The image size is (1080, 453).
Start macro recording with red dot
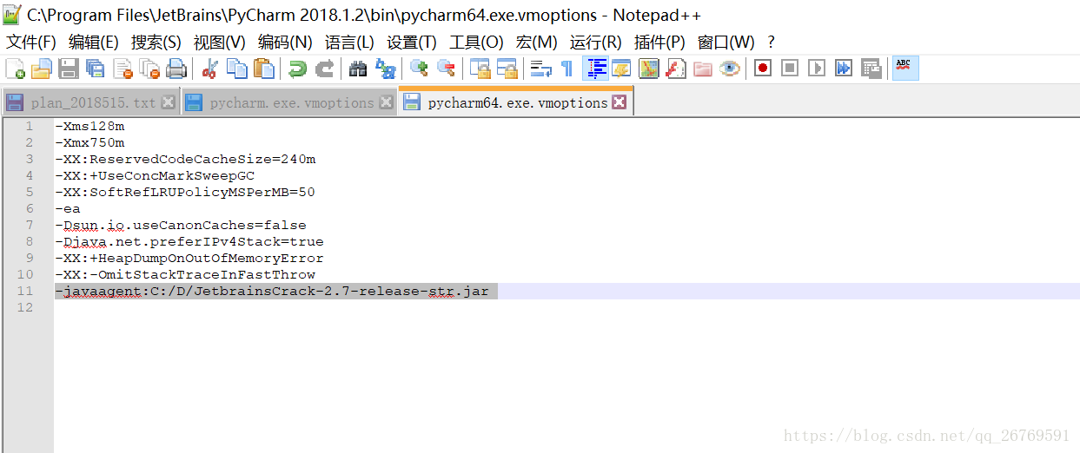pyautogui.click(x=763, y=69)
